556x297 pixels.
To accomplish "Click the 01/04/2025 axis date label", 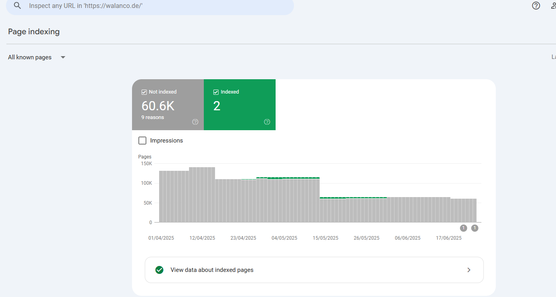I will pos(161,238).
